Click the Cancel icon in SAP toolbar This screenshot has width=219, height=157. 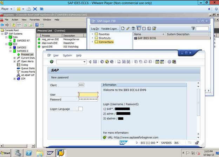(112, 62)
